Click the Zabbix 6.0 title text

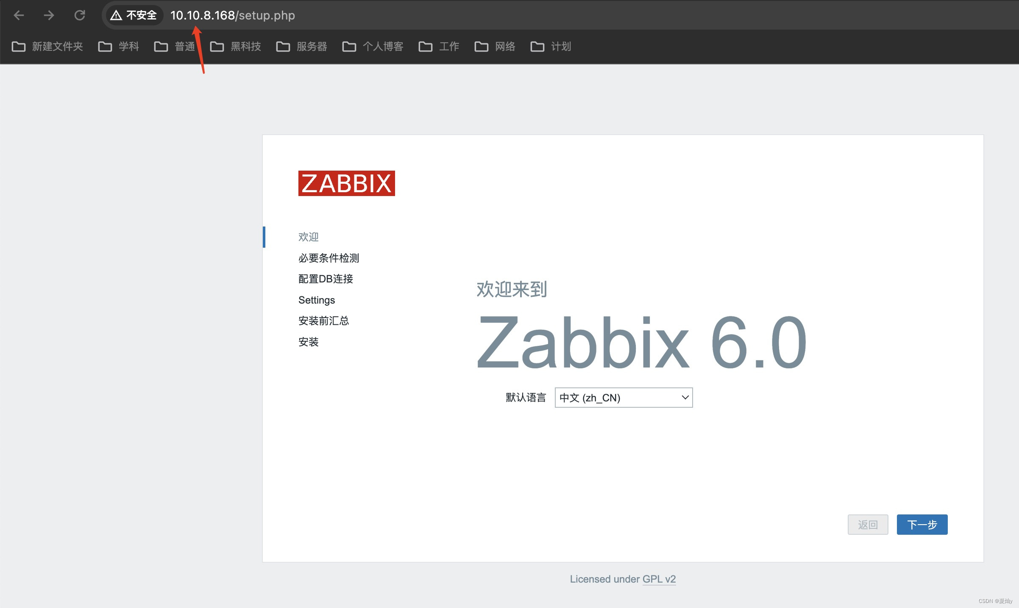point(641,342)
